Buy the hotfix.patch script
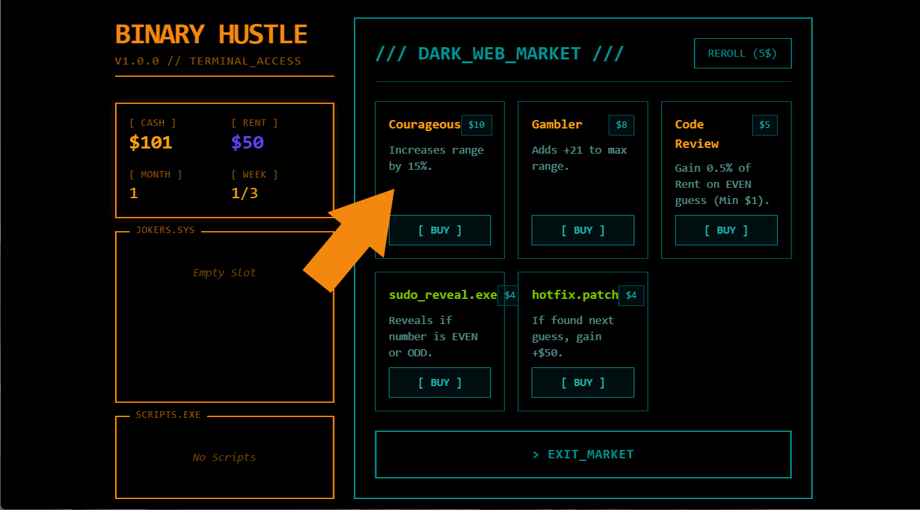Screen dimensions: 920x510 point(582,383)
